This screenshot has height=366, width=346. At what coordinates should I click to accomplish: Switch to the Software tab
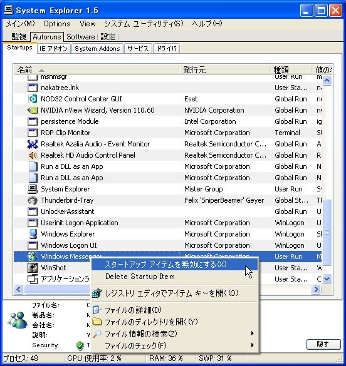[x=81, y=37]
